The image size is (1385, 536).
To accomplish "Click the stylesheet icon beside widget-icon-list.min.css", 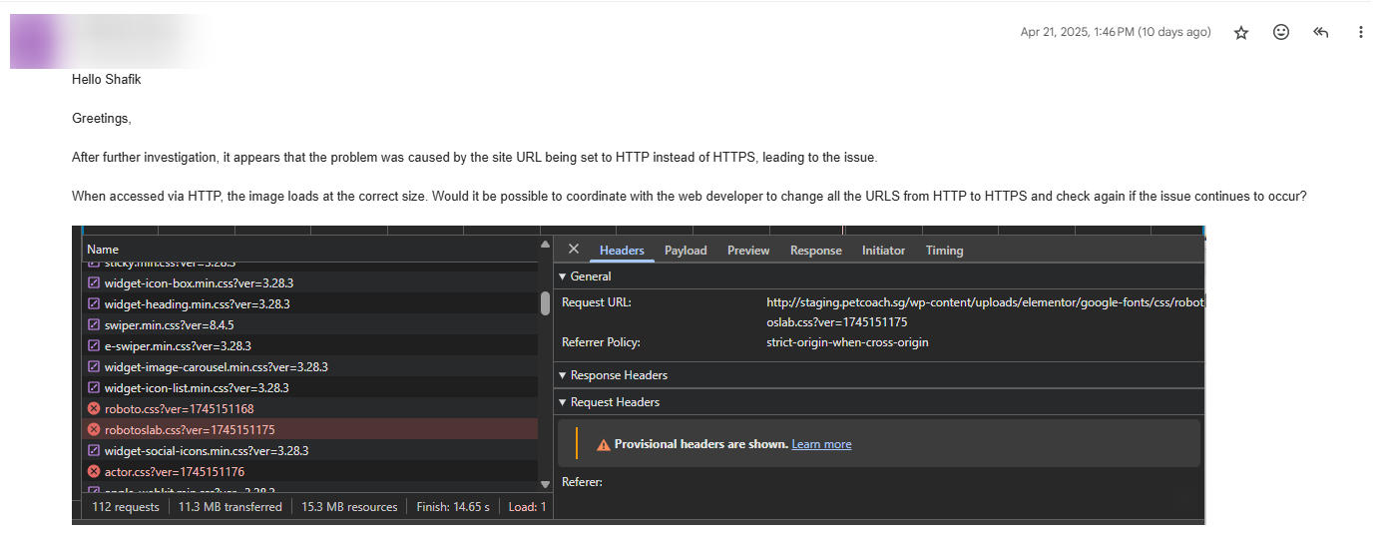I will point(94,388).
